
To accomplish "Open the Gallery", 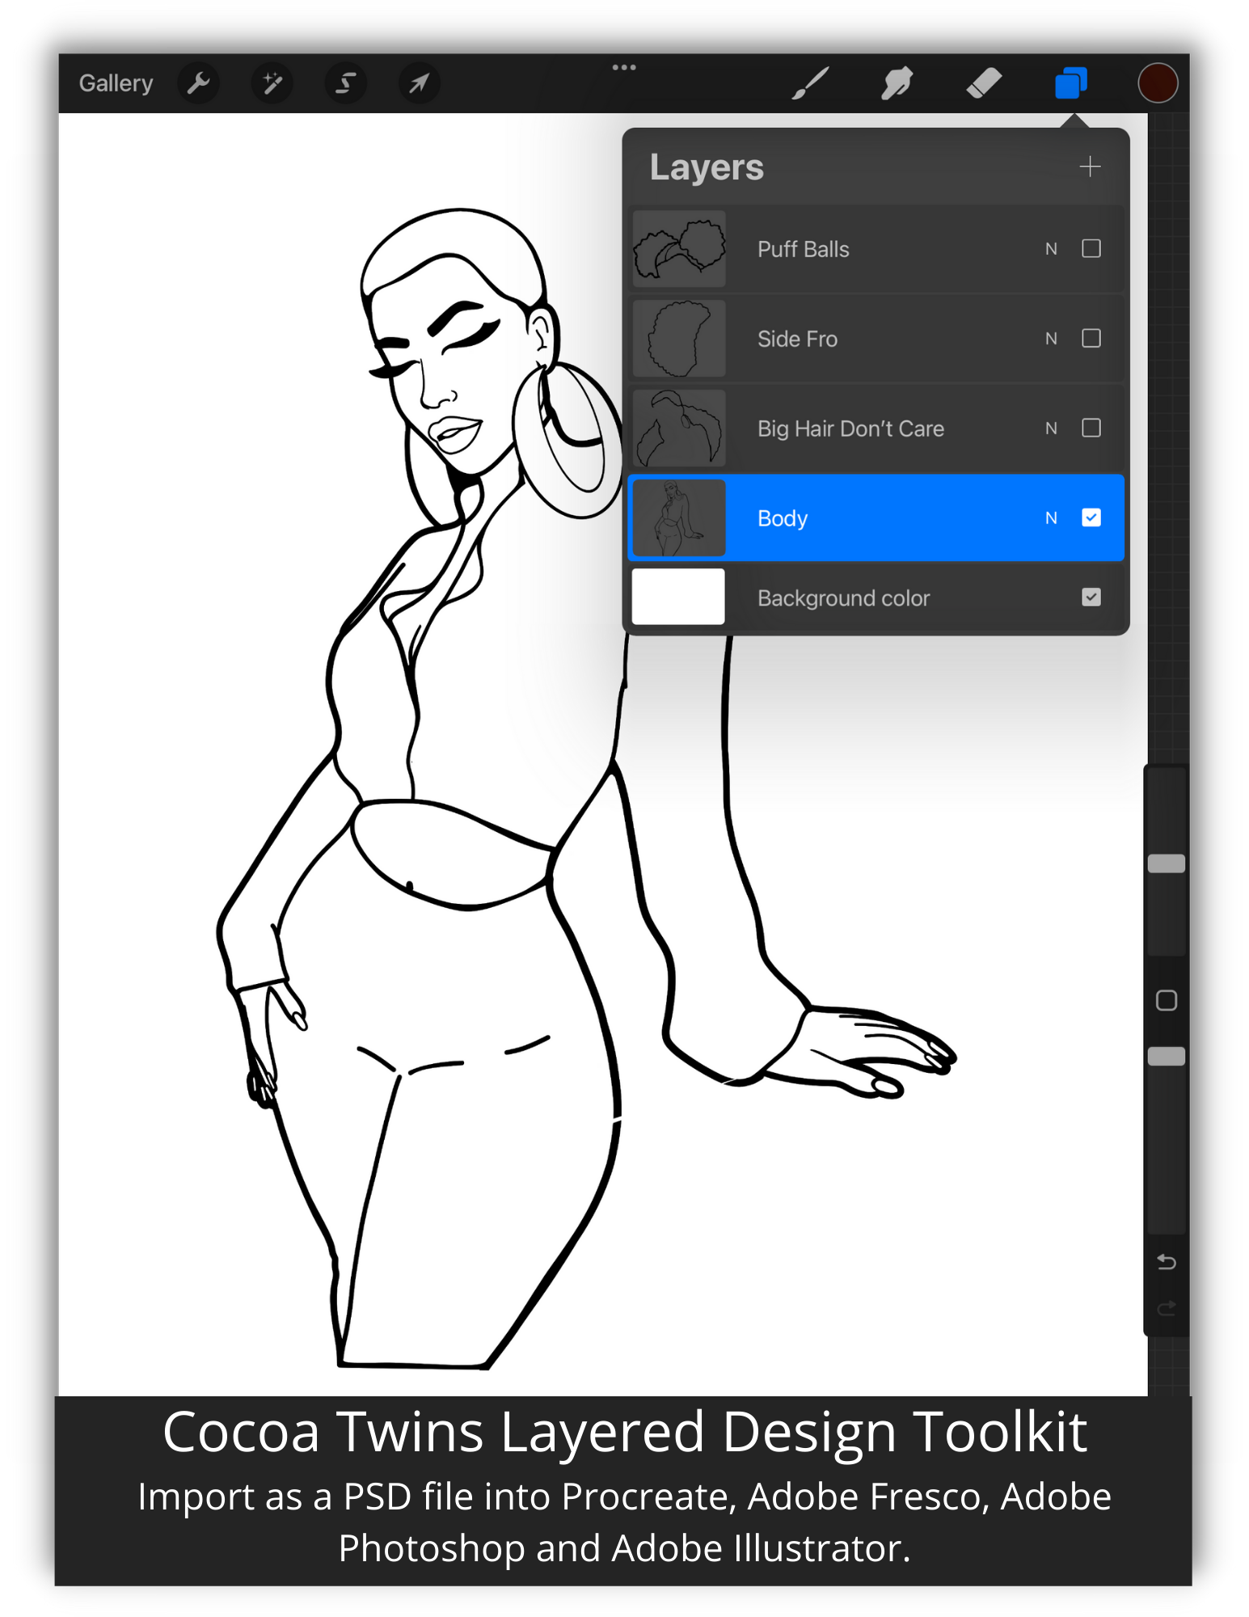I will coord(116,83).
